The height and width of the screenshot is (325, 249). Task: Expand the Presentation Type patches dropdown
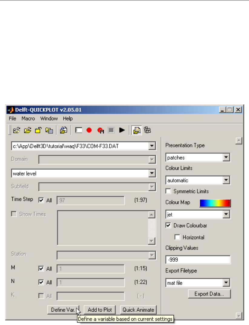point(226,157)
